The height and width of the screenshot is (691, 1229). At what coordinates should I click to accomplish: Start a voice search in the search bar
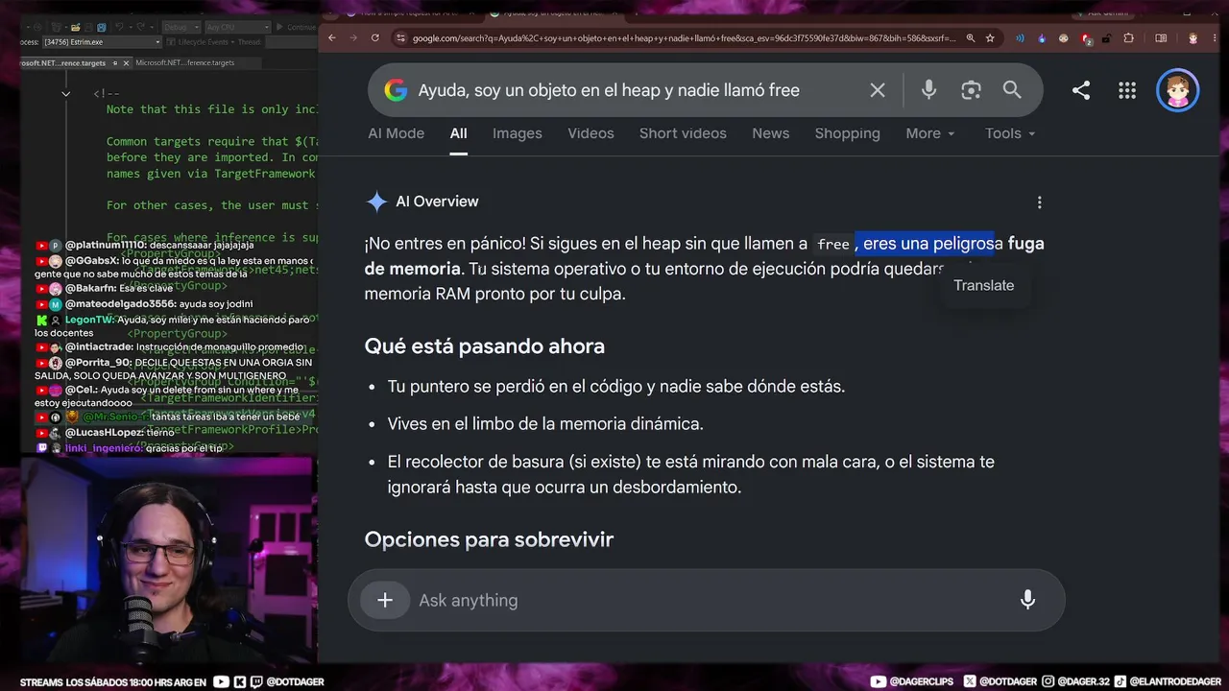pyautogui.click(x=928, y=90)
